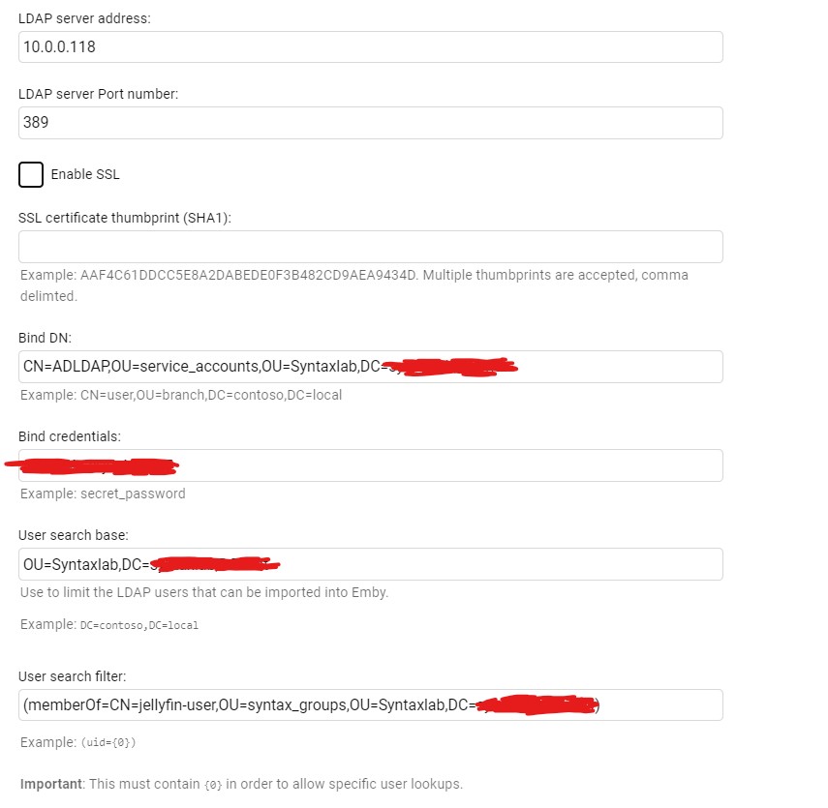Click the LDAP server address input field
Image resolution: width=828 pixels, height=808 pixels.
tap(370, 46)
